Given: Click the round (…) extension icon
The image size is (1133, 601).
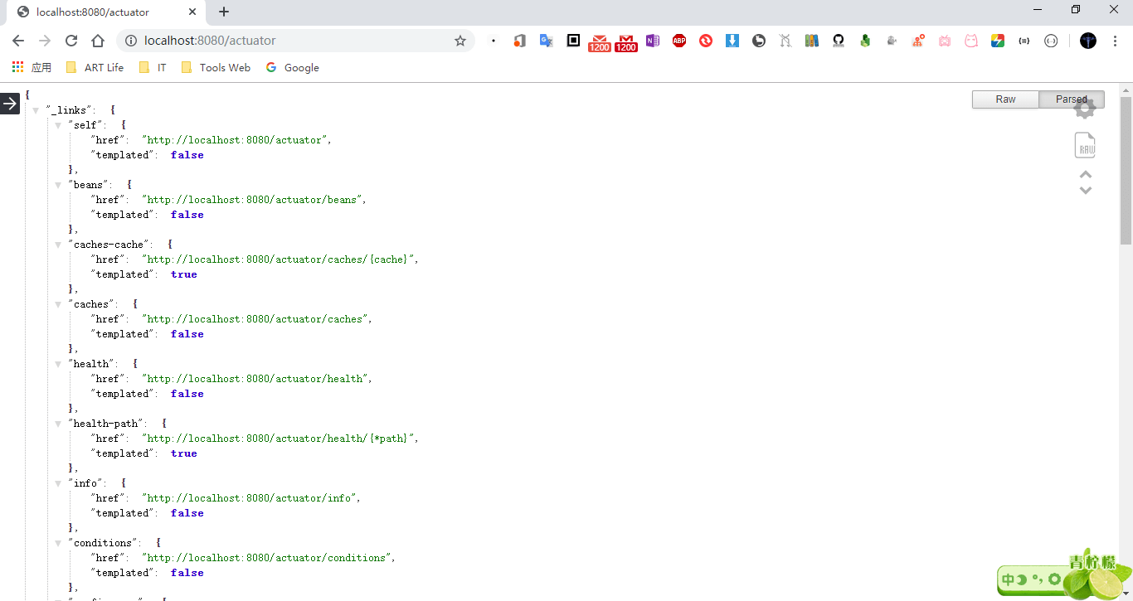Looking at the screenshot, I should [1051, 41].
